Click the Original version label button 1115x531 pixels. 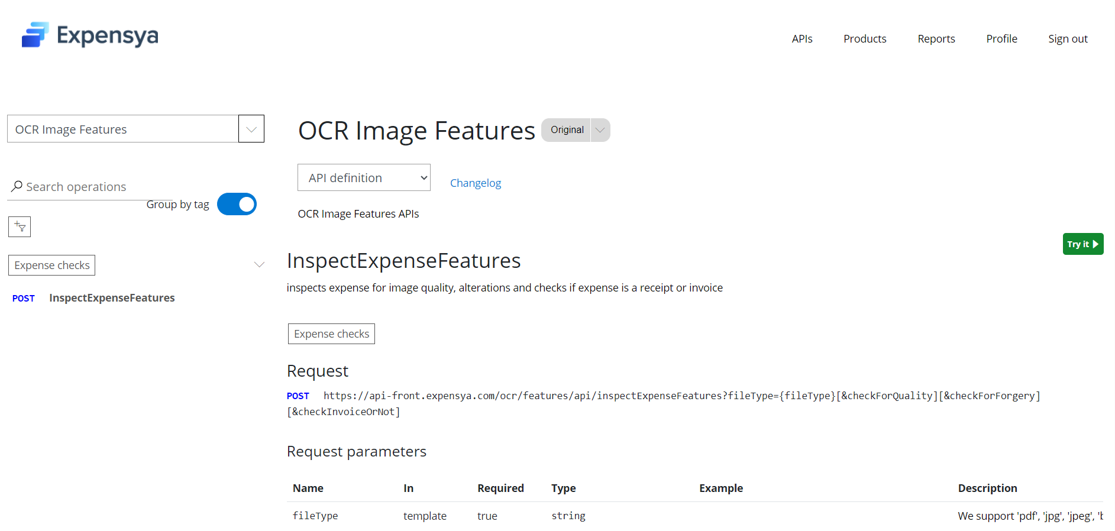pyautogui.click(x=566, y=130)
